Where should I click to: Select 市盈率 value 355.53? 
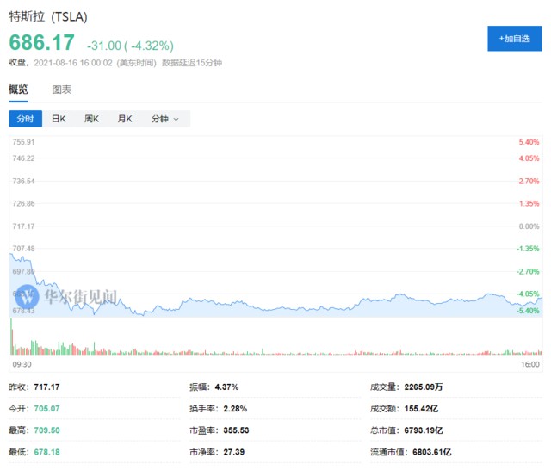coord(236,430)
